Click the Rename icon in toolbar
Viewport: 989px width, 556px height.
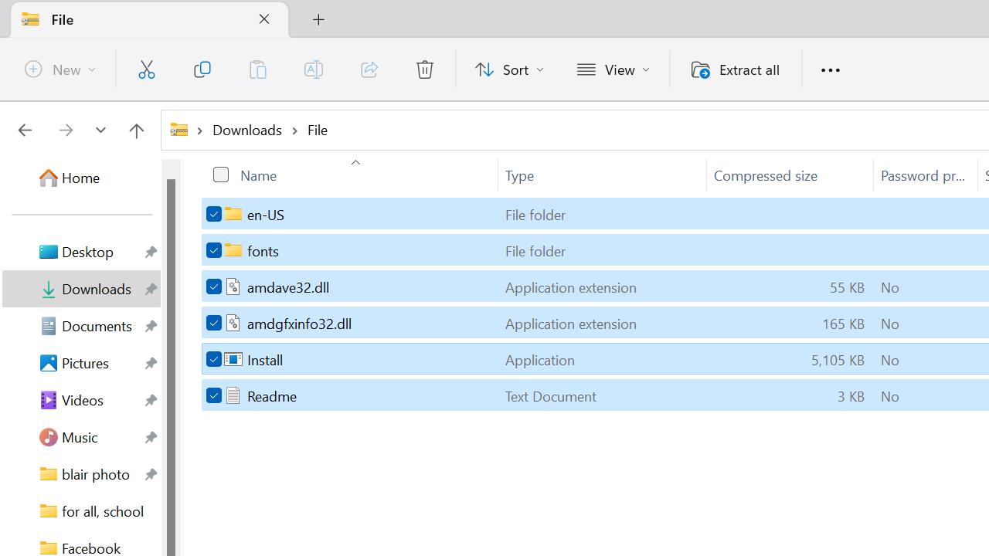point(313,69)
